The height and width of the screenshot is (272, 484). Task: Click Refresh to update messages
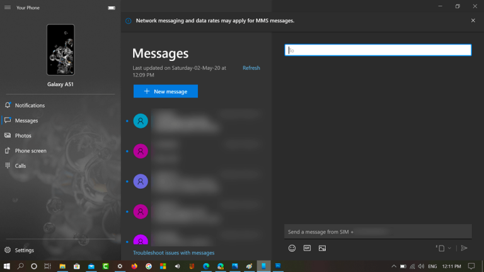(251, 68)
